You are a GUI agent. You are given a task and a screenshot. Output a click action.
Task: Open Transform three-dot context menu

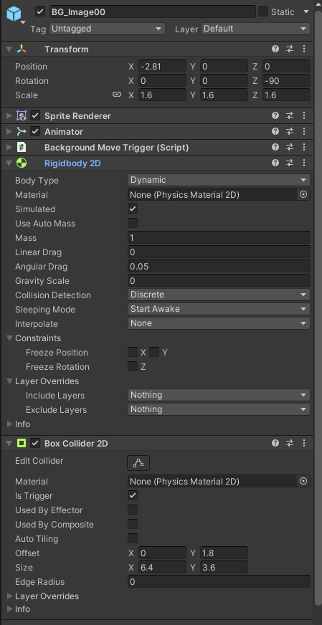[304, 49]
